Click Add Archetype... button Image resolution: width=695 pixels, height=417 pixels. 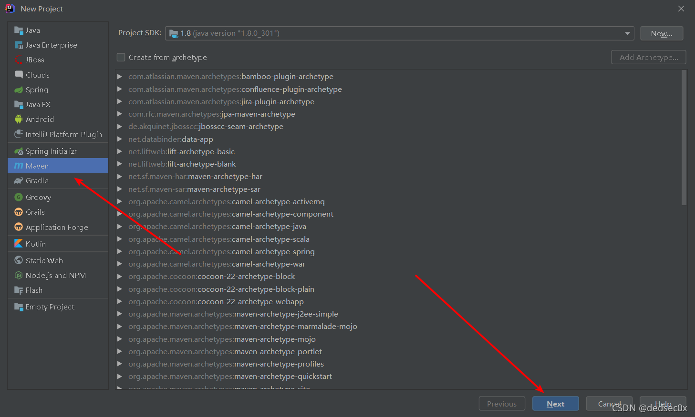point(649,57)
